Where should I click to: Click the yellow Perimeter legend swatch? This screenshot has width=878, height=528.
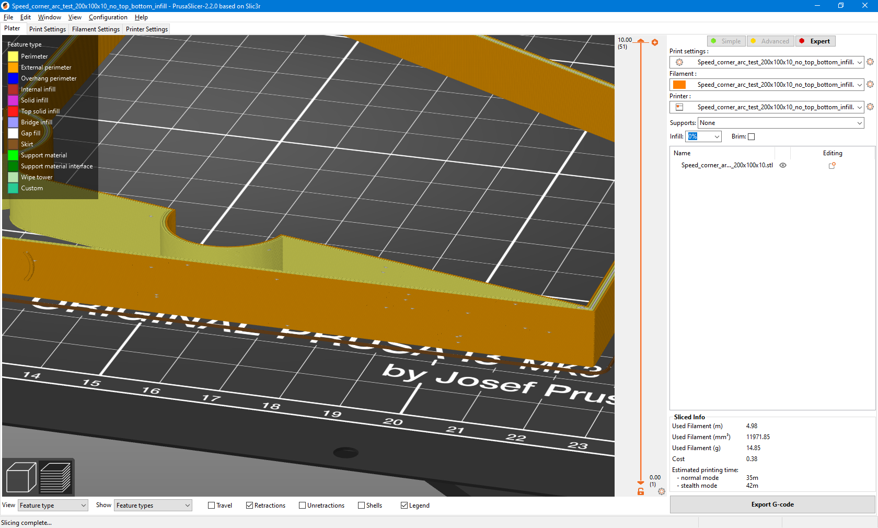[13, 56]
